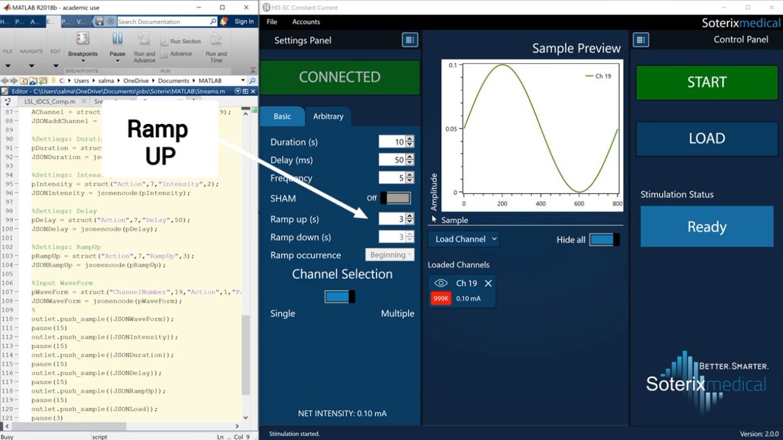Open Editor actions circular arrow button
The height and width of the screenshot is (440, 783).
point(238,91)
